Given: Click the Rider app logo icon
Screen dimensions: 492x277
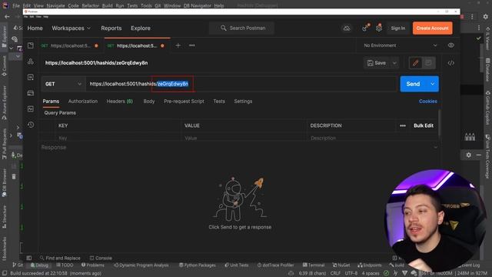Looking at the screenshot, I should click(5, 5).
